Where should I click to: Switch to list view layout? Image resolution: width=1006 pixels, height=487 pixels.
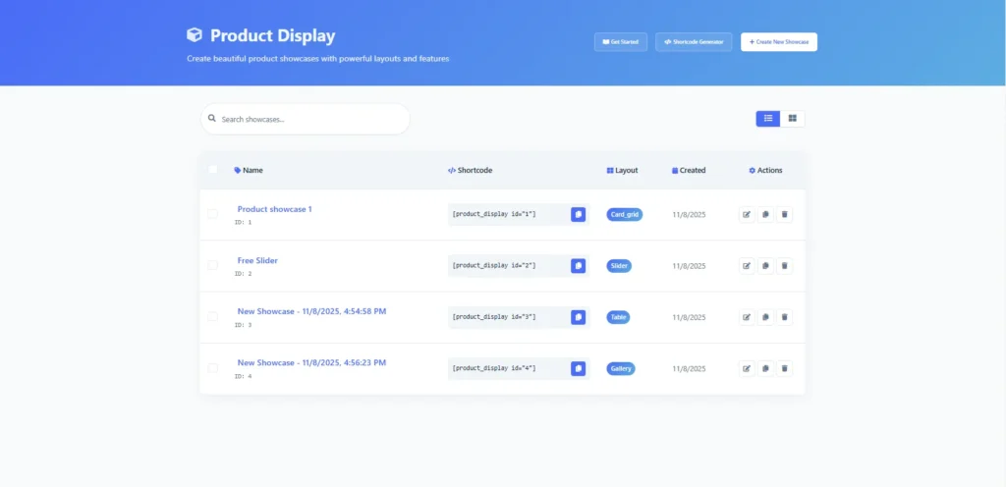point(768,119)
